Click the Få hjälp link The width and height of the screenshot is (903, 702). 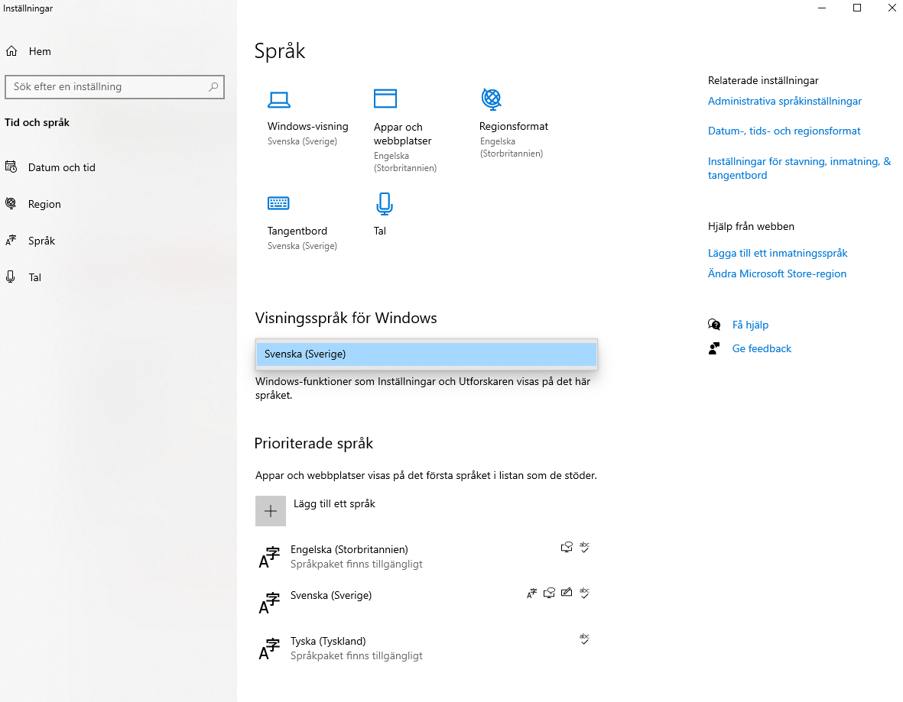(x=750, y=325)
